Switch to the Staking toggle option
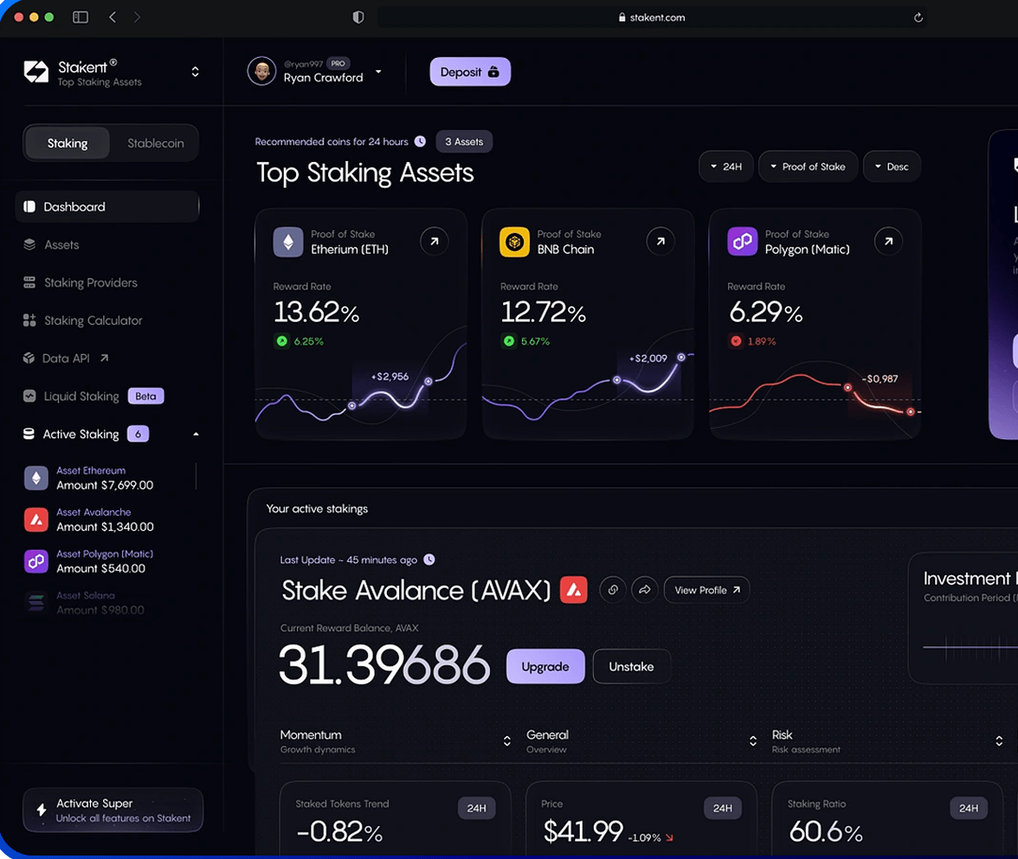The height and width of the screenshot is (859, 1018). [x=67, y=143]
